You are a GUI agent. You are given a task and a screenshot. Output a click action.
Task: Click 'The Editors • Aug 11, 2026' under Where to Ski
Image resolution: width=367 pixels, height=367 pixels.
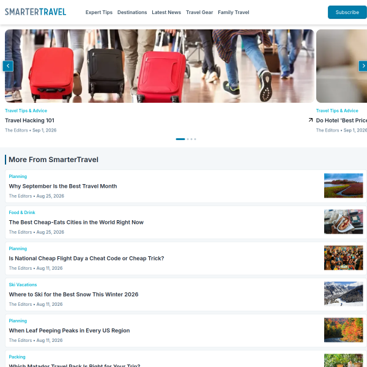[x=35, y=304]
